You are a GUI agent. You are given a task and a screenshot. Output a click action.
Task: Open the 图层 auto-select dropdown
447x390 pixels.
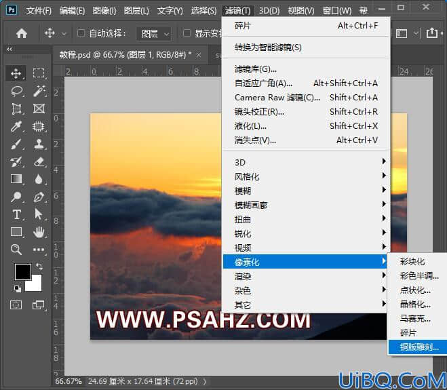pos(154,34)
